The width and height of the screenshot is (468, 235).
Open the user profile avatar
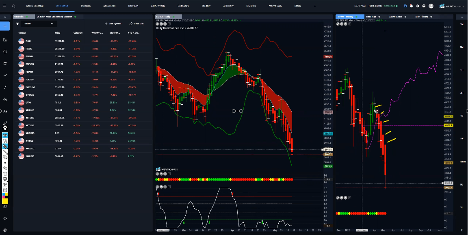click(431, 6)
